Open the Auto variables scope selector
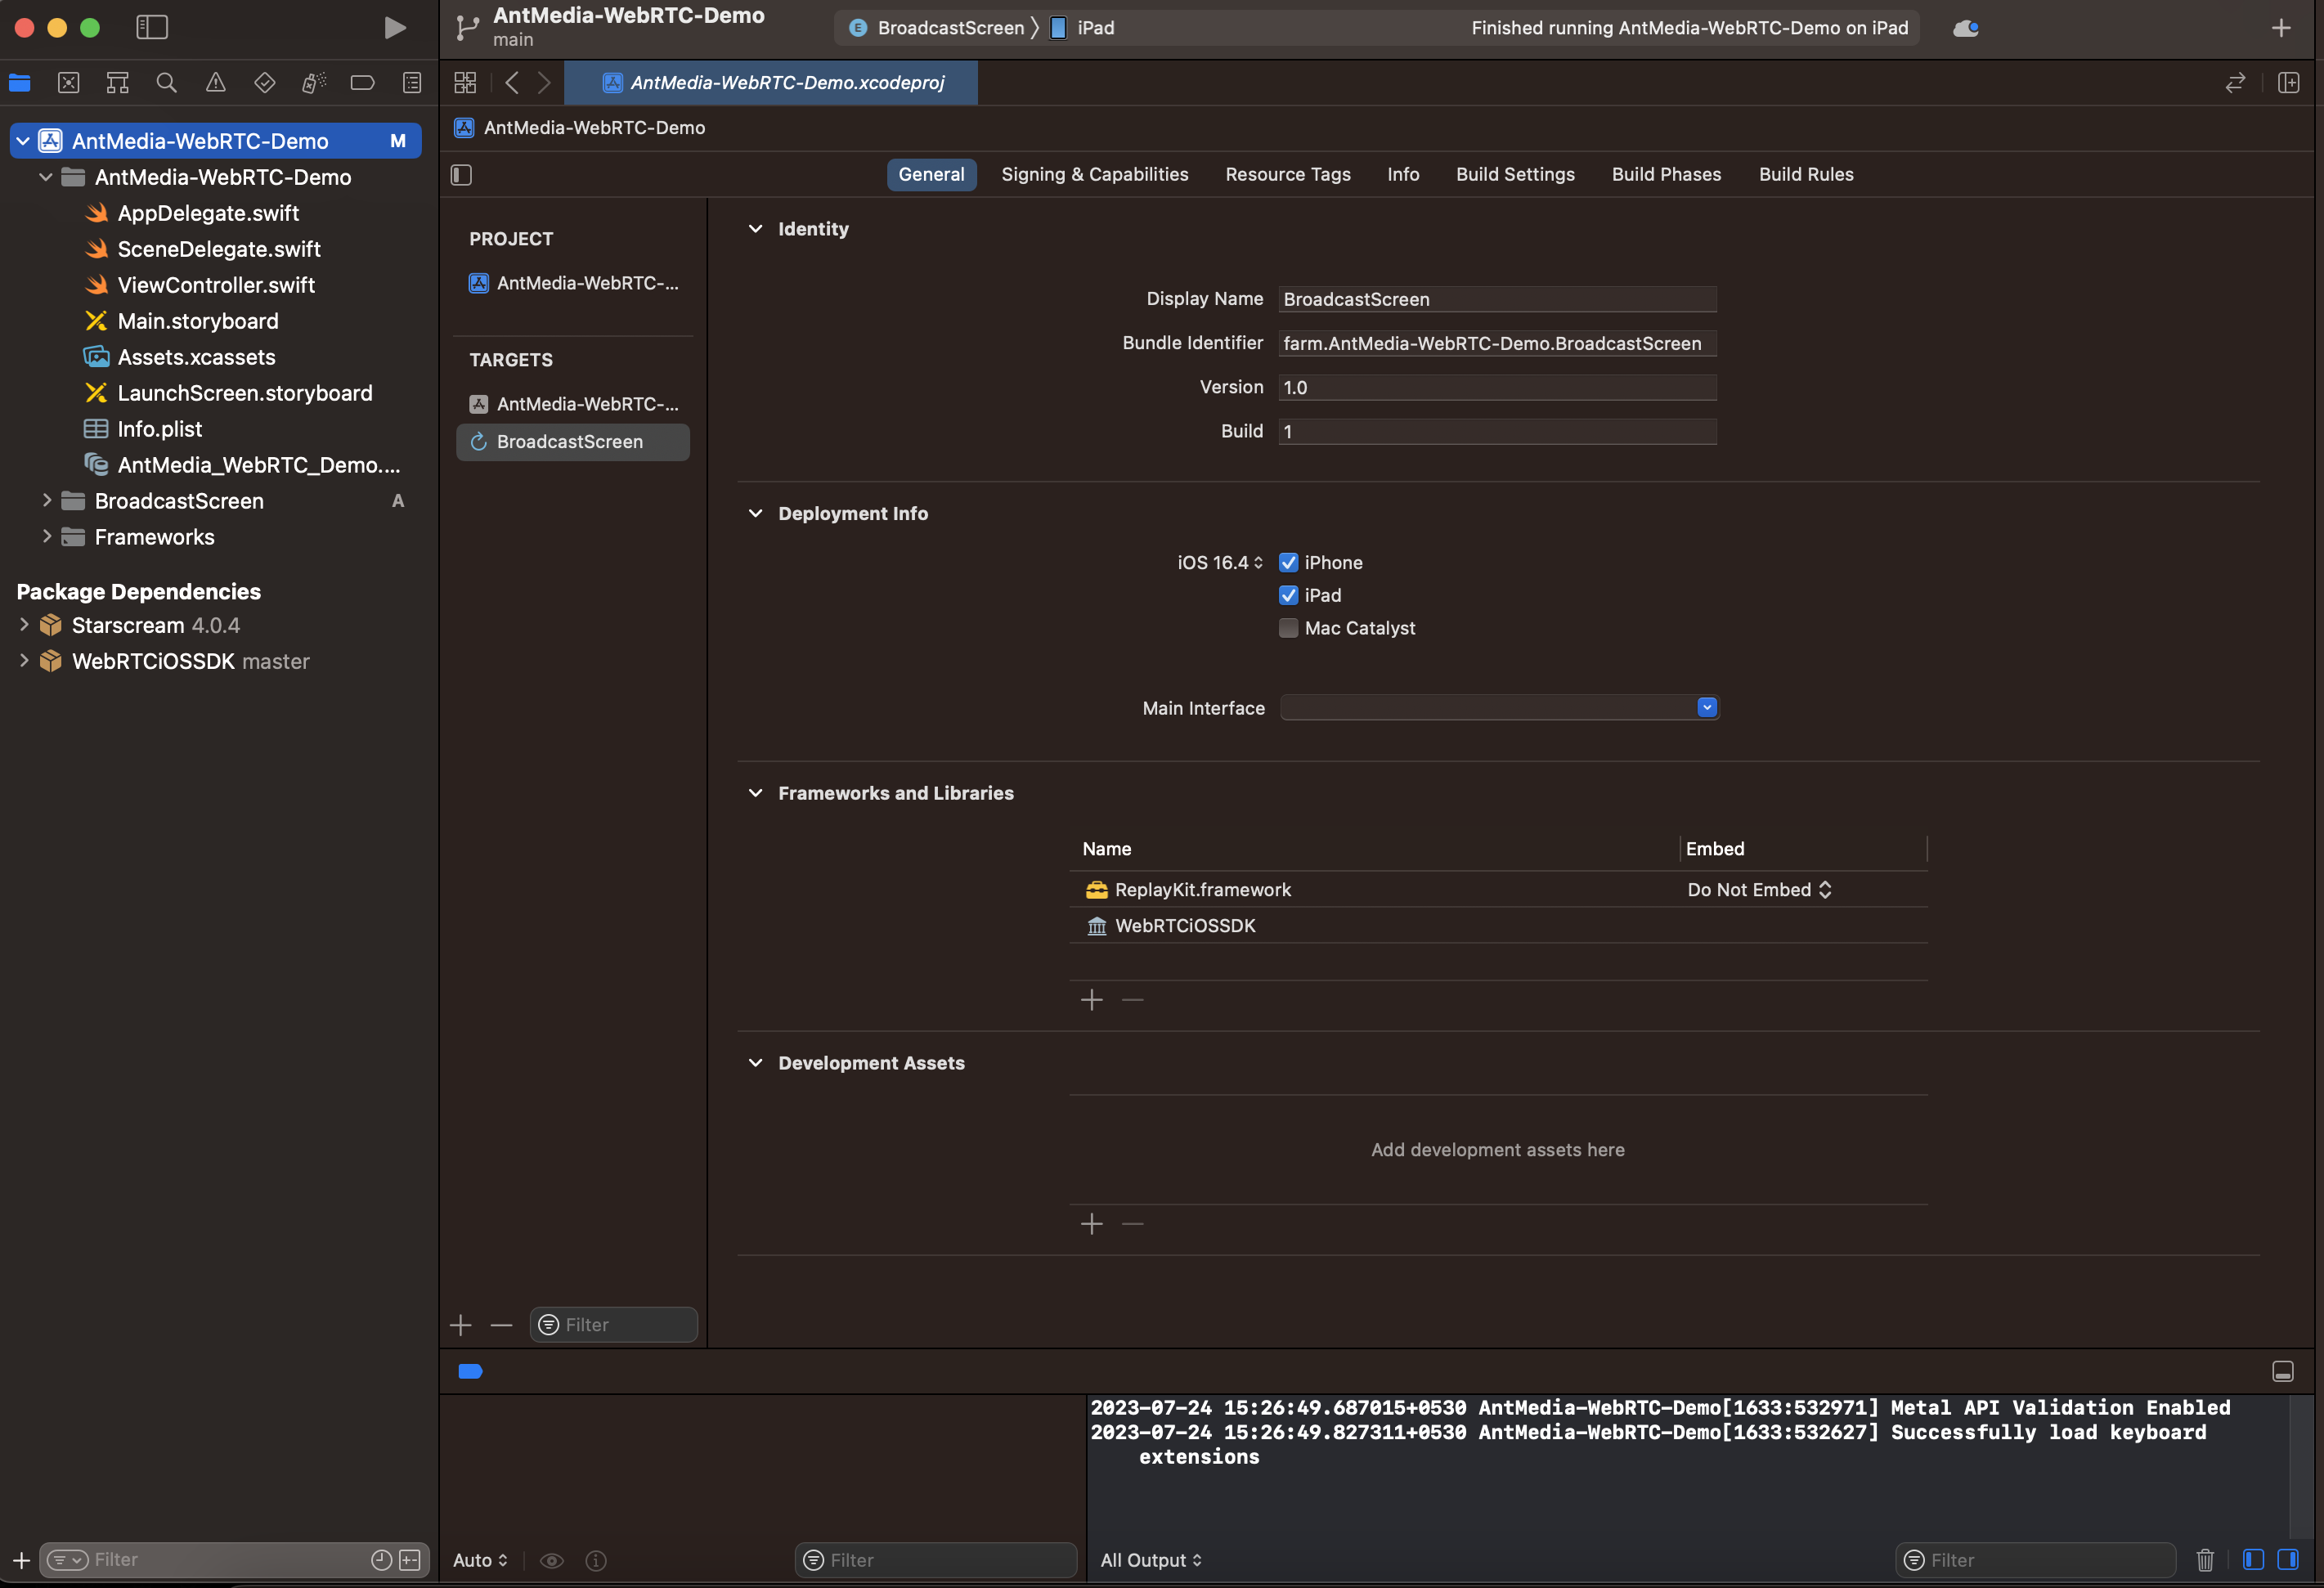2324x1588 pixels. coord(480,1560)
